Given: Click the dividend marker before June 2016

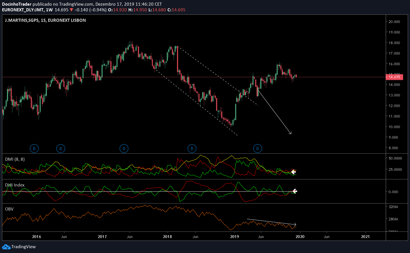Looking at the screenshot, I should (x=60, y=148).
